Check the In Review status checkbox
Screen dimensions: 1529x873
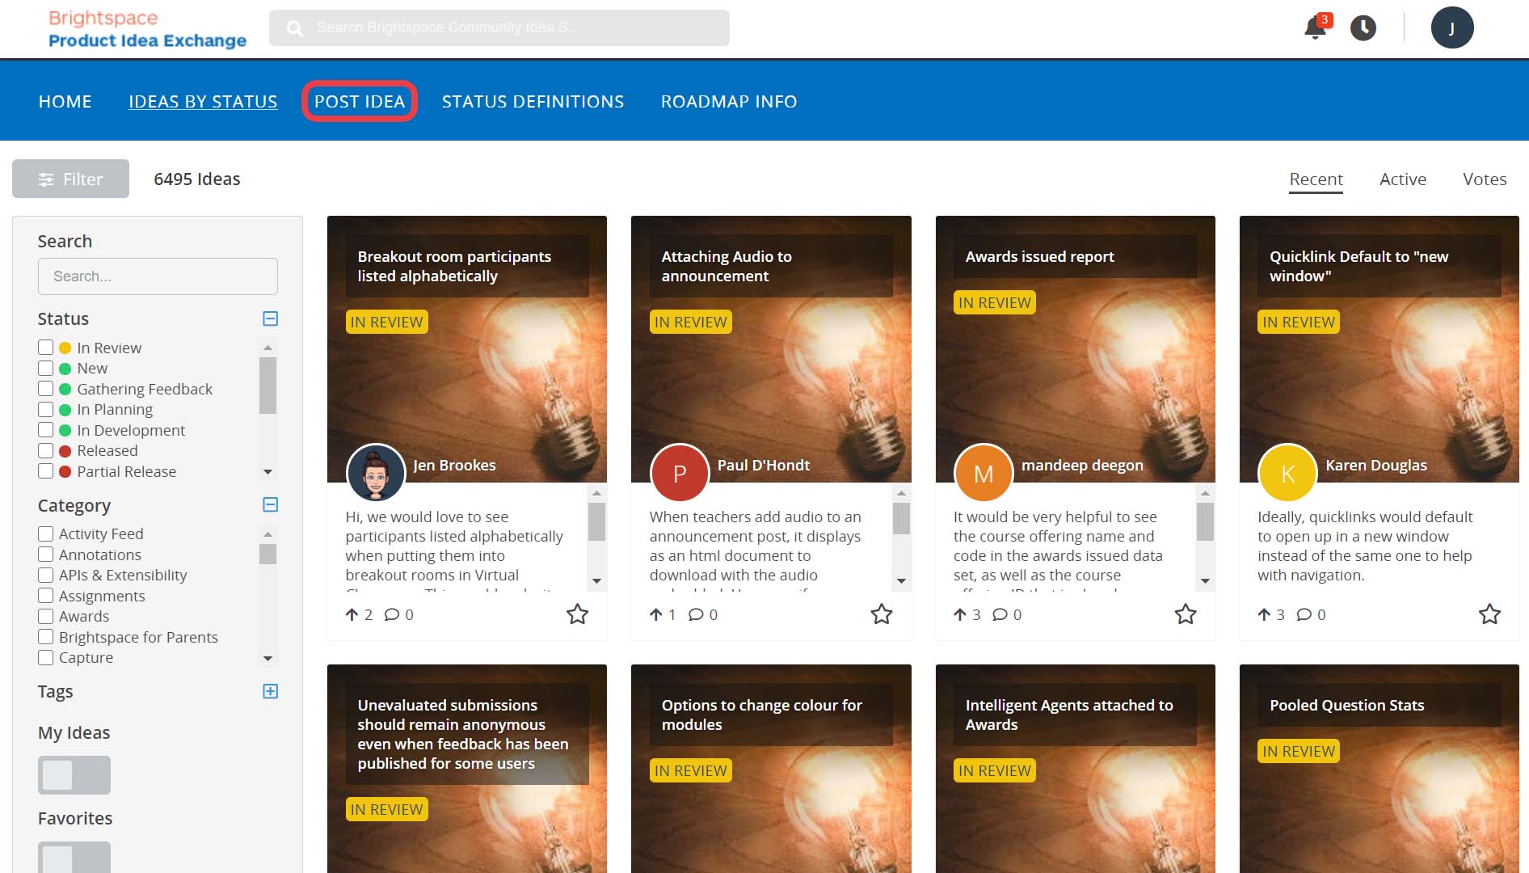click(x=46, y=348)
